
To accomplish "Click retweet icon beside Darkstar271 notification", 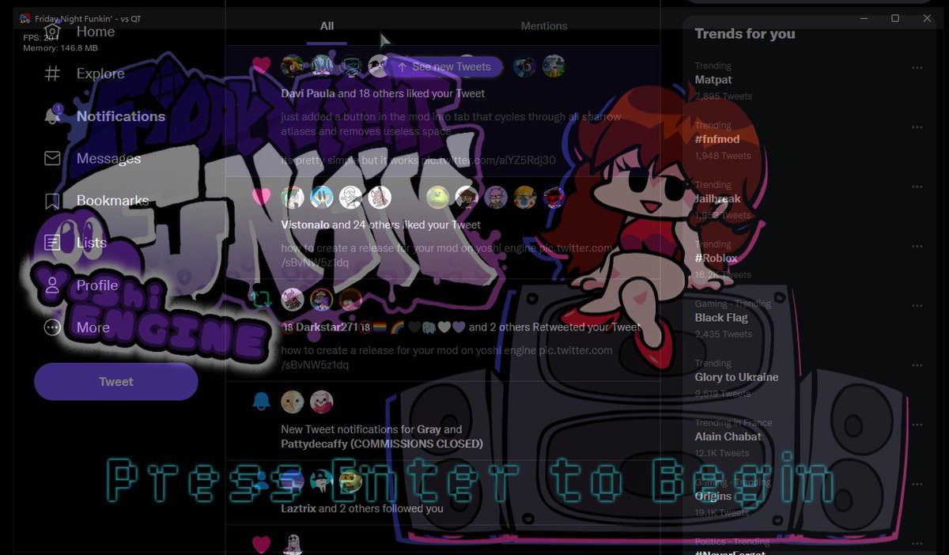I will 261,299.
